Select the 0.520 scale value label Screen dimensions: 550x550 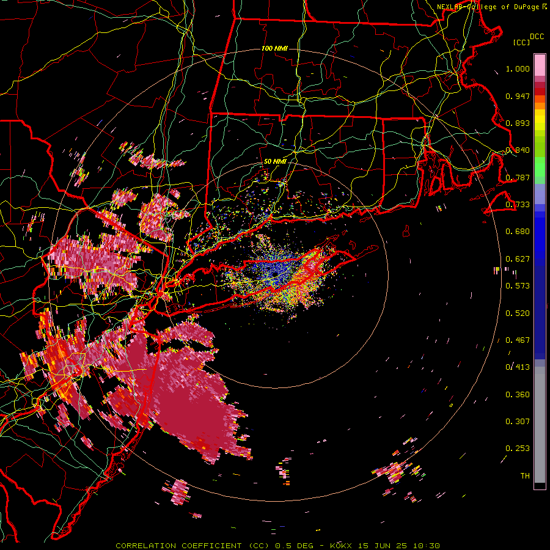click(518, 313)
